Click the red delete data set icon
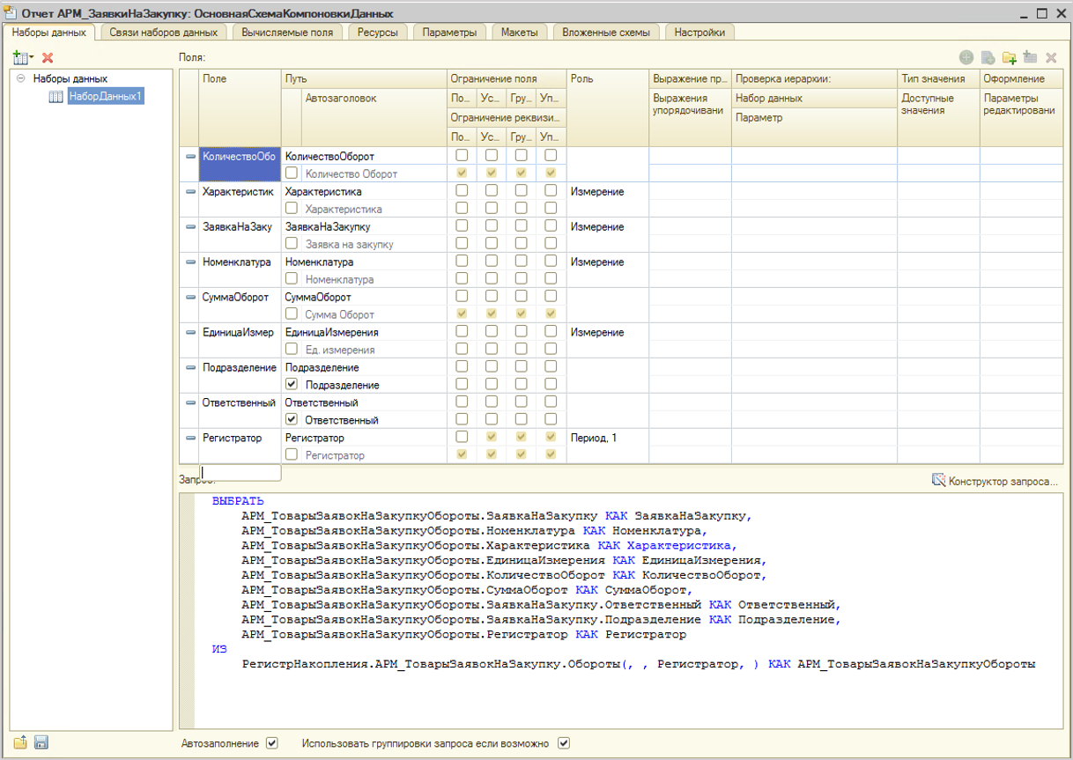The width and height of the screenshot is (1073, 760). coord(48,57)
